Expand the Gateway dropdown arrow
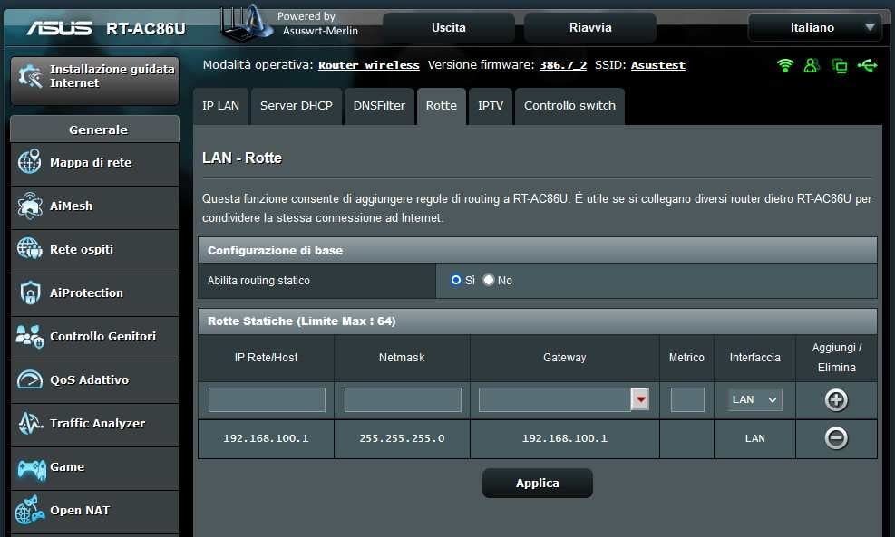The image size is (895, 537). (x=640, y=399)
